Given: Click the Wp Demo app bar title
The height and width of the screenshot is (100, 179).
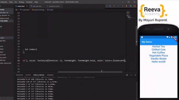Looking at the screenshot, I should click(147, 42).
